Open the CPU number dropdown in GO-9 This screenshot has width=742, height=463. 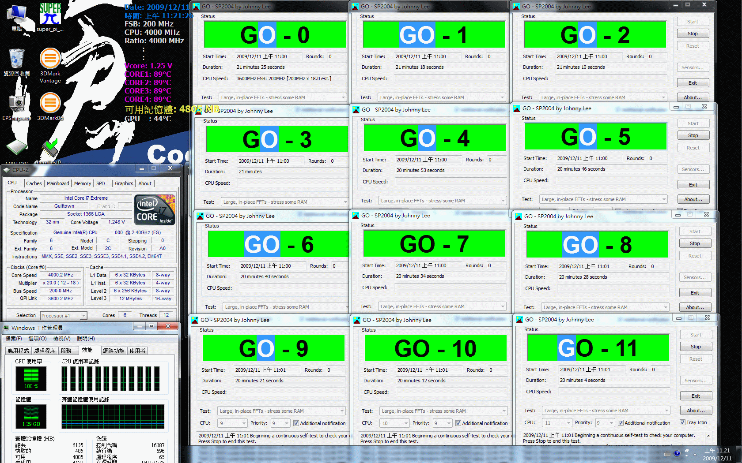pos(233,423)
